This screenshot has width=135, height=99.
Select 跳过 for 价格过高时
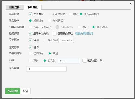tap(50, 53)
